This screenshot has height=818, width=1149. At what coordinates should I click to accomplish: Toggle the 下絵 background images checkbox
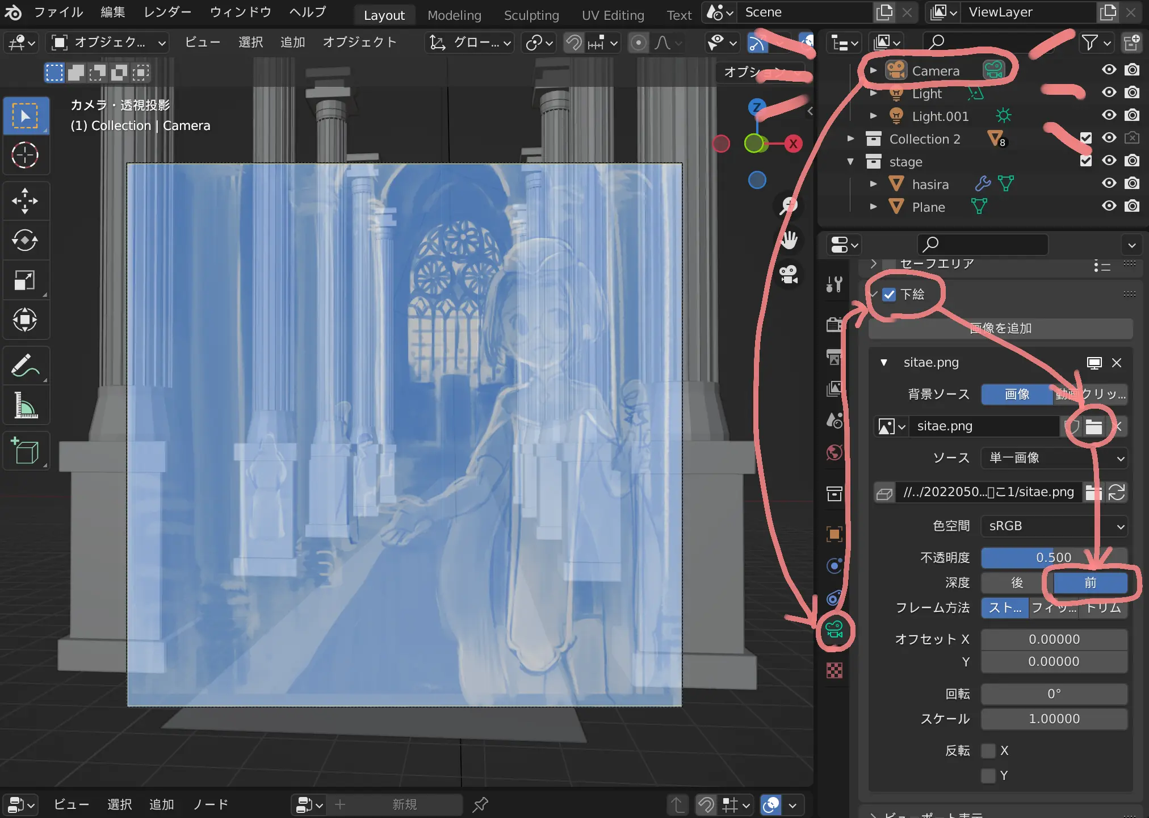[x=889, y=294]
